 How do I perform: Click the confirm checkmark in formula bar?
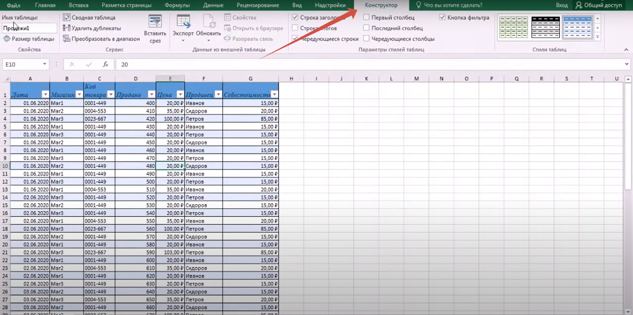pos(89,64)
